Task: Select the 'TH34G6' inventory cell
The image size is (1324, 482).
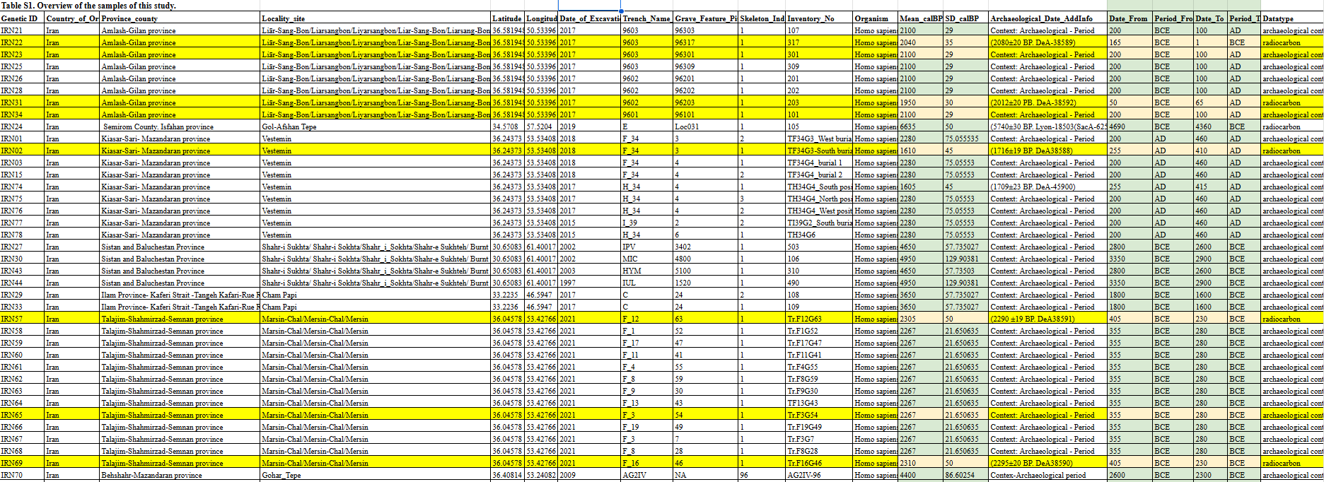Action: pyautogui.click(x=819, y=235)
